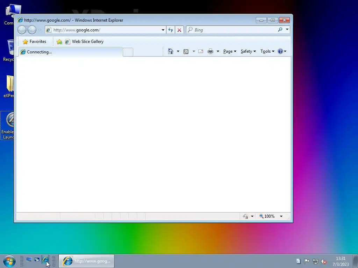The height and width of the screenshot is (268, 358).
Task: Click the Home page icon
Action: [x=171, y=51]
